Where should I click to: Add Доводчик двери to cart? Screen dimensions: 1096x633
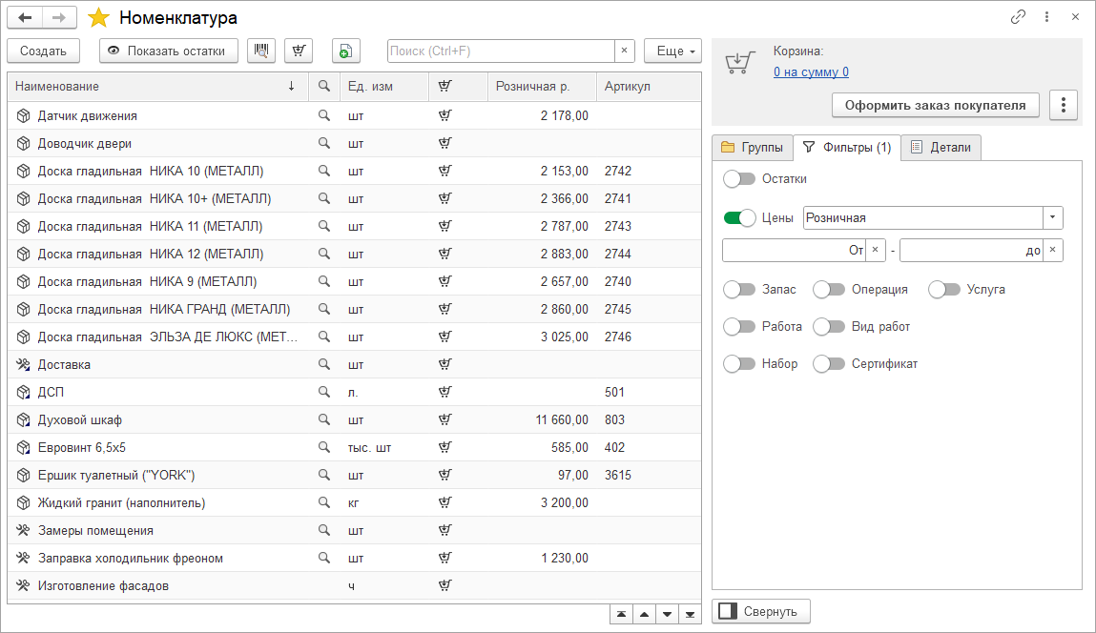tap(445, 143)
